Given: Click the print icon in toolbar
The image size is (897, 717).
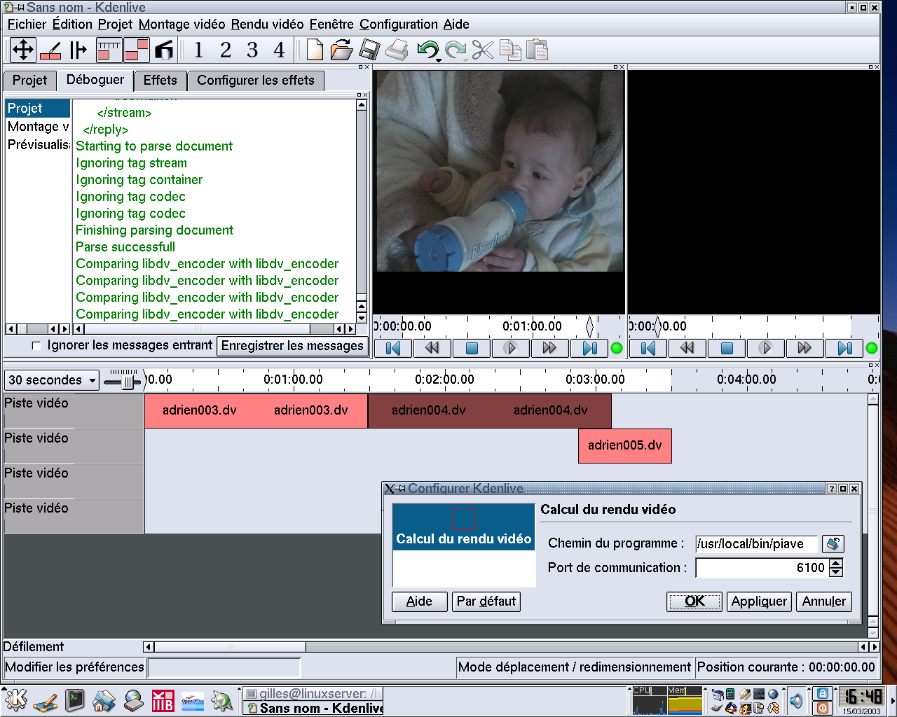Looking at the screenshot, I should point(397,50).
